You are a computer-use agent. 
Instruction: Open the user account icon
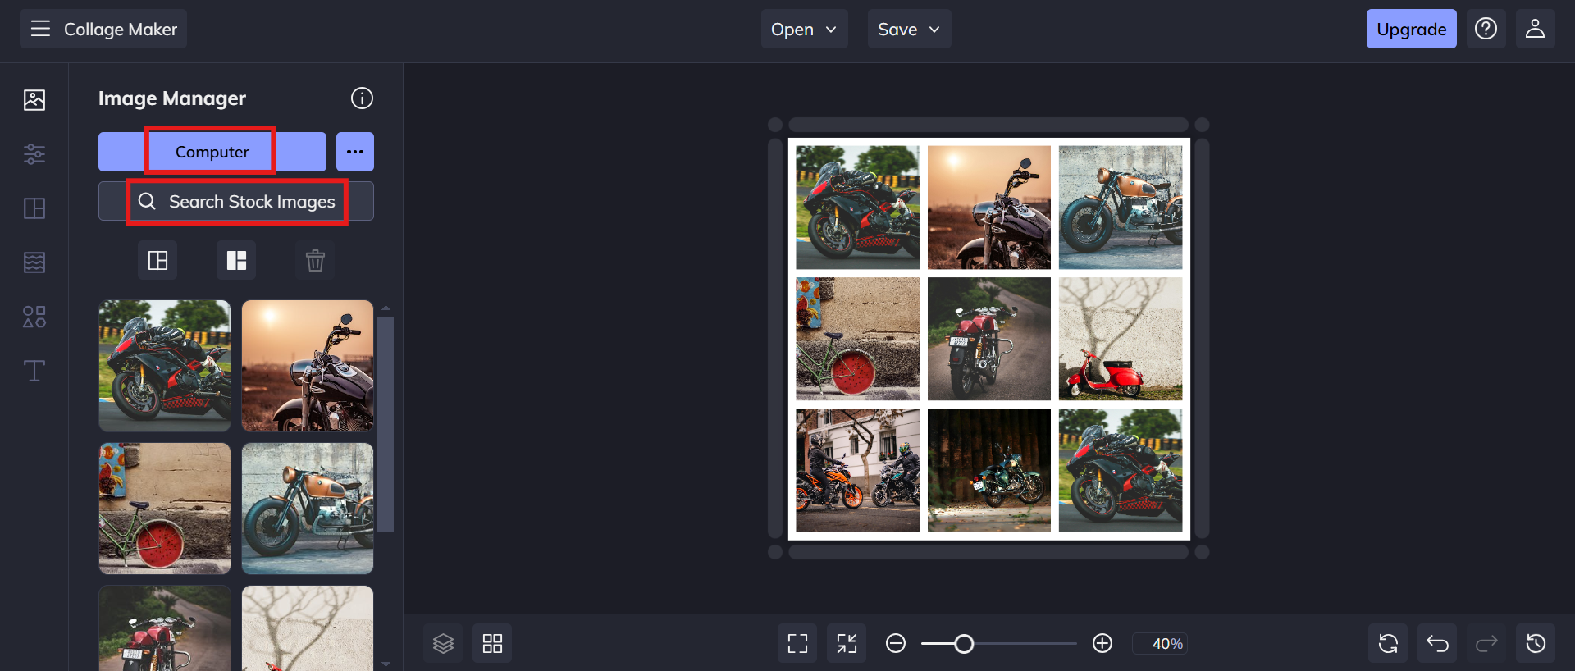point(1535,29)
